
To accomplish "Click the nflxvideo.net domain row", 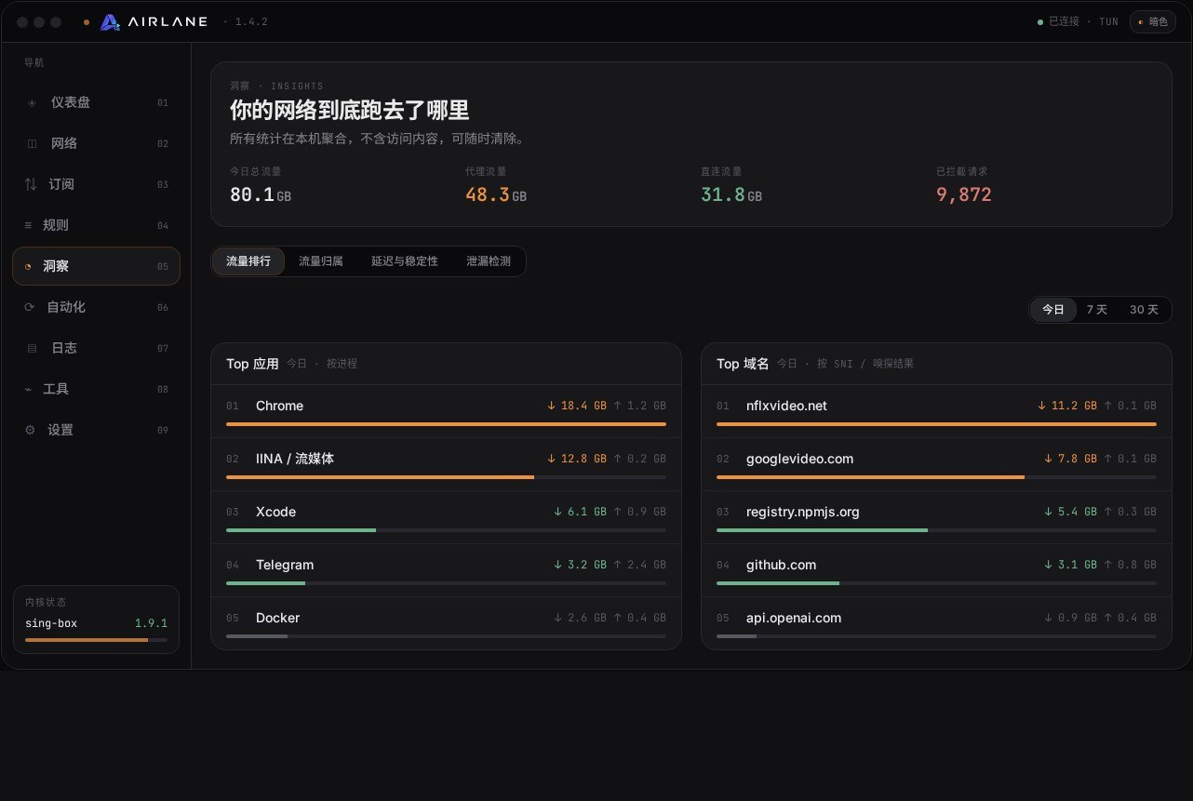I will tap(936, 411).
